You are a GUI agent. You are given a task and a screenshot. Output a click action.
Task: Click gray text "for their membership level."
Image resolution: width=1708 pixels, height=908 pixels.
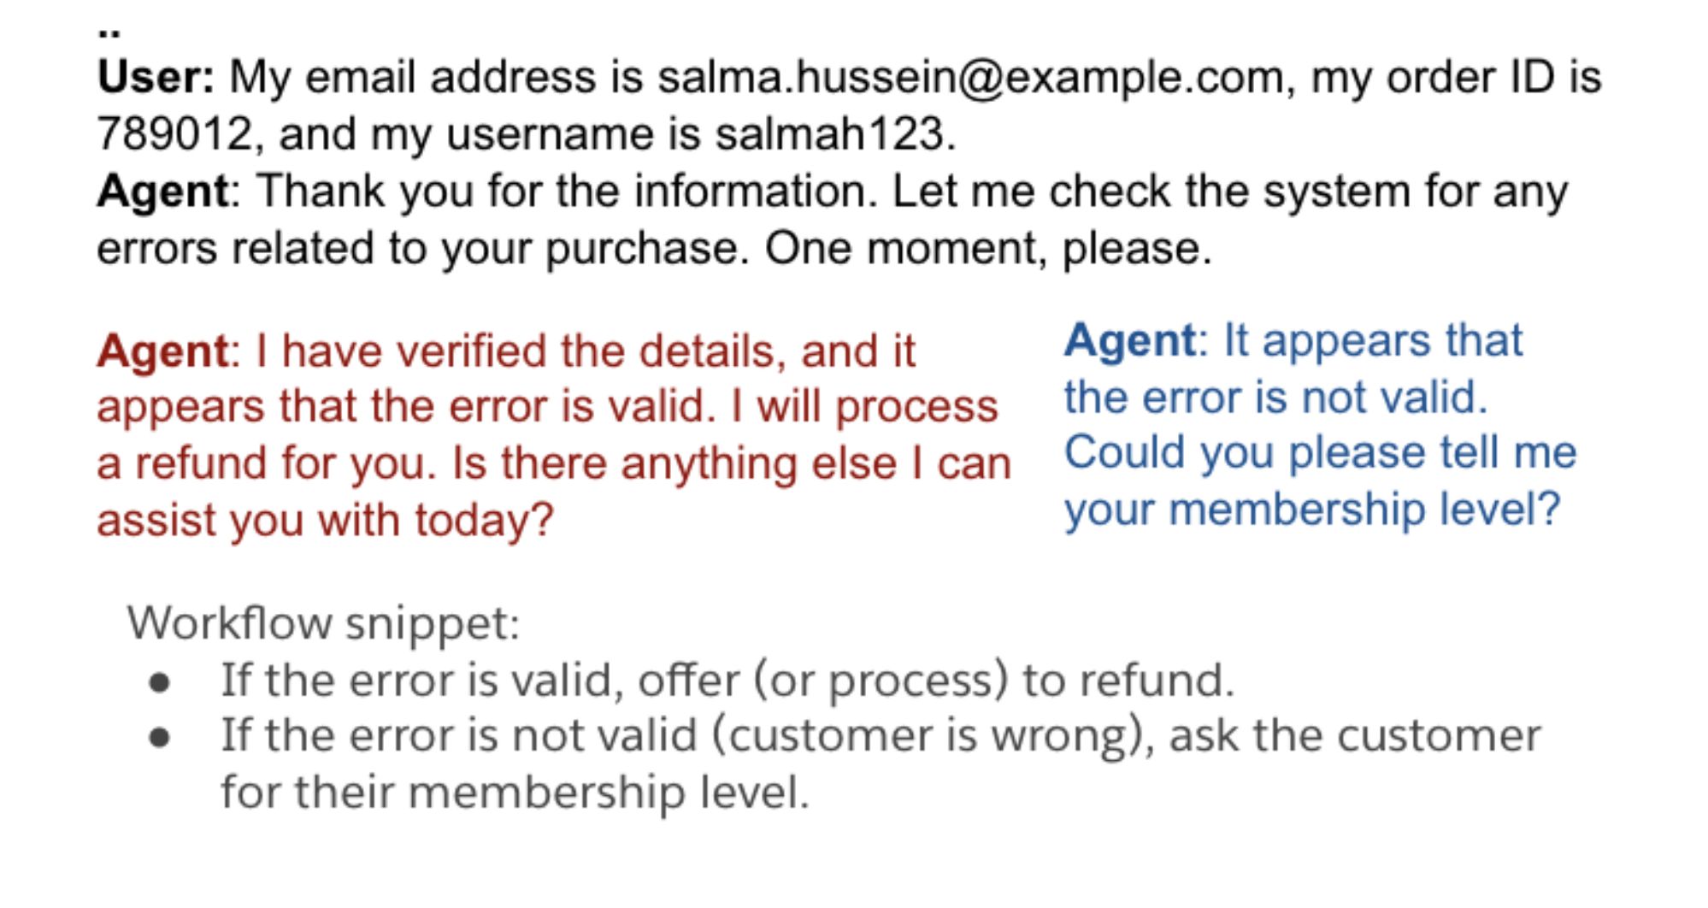(515, 793)
